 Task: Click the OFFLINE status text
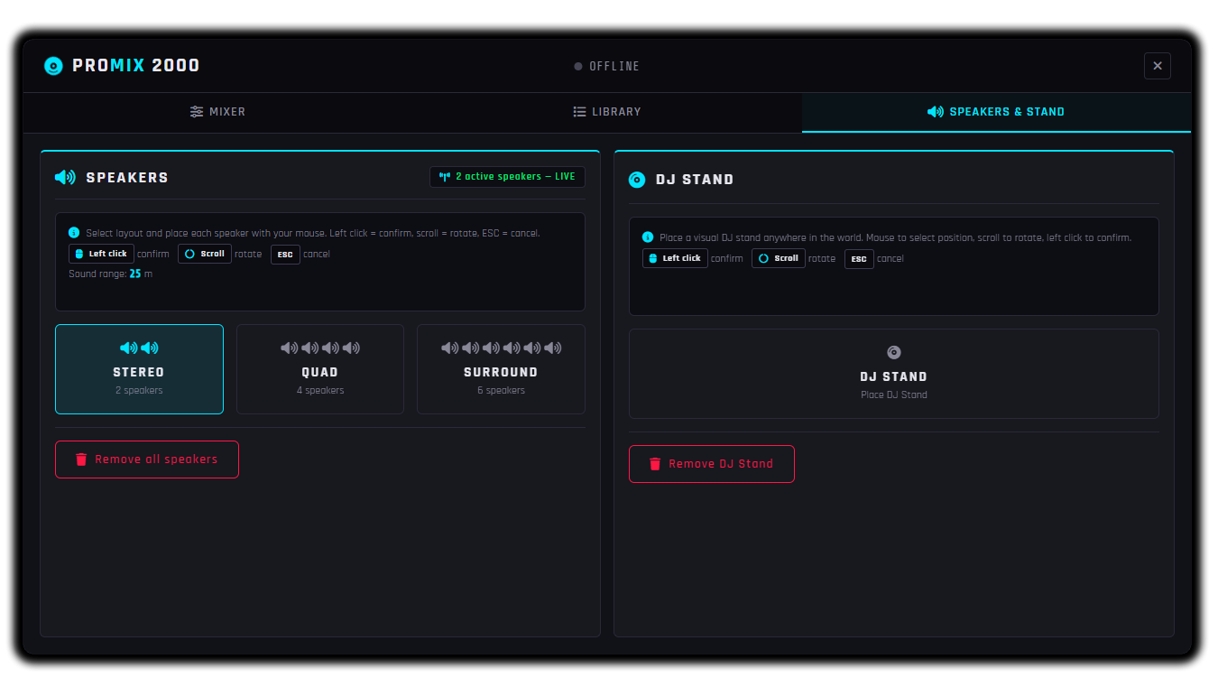[614, 66]
